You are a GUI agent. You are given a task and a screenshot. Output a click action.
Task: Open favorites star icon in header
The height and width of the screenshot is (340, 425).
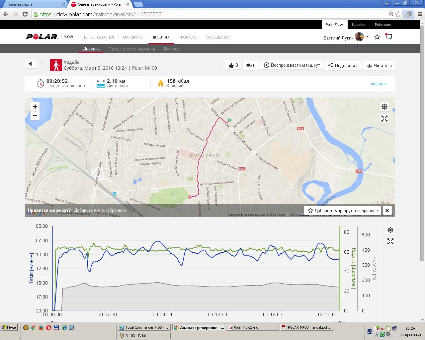coord(377,37)
